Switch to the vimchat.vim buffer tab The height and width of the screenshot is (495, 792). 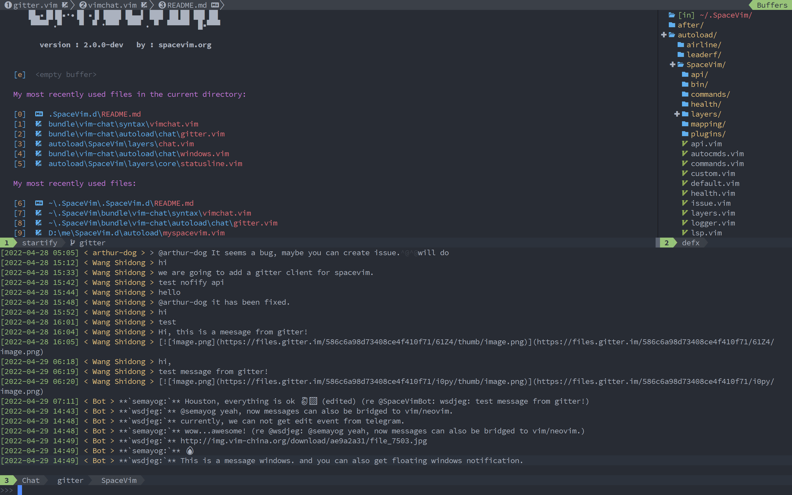click(113, 5)
